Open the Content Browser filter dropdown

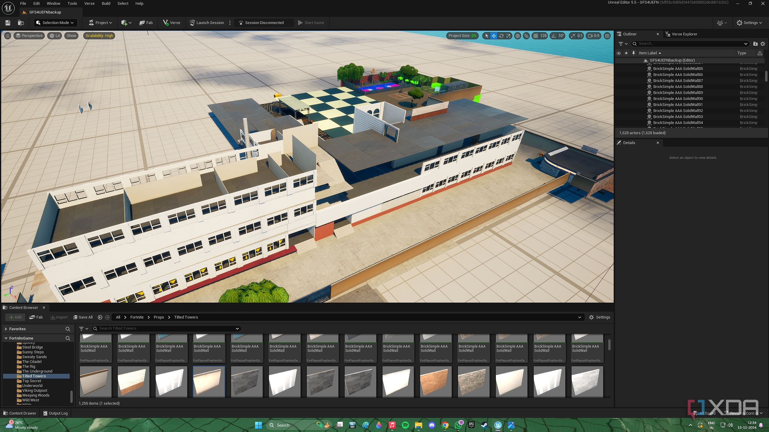(84, 329)
